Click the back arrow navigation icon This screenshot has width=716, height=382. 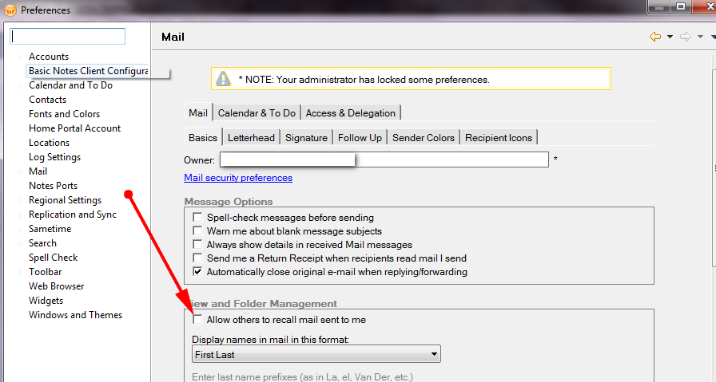click(654, 37)
